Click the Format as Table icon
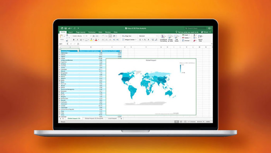This screenshot has width=271, height=153. click(170, 38)
